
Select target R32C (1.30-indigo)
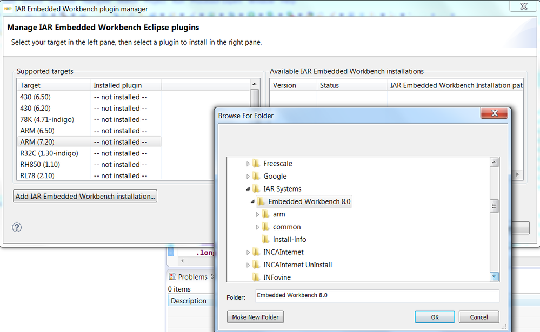click(49, 153)
